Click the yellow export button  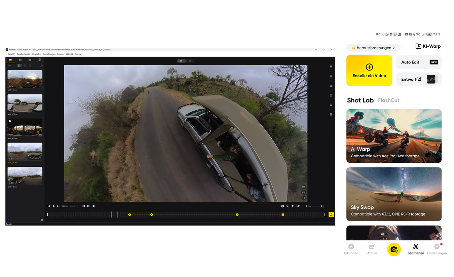coord(331,214)
